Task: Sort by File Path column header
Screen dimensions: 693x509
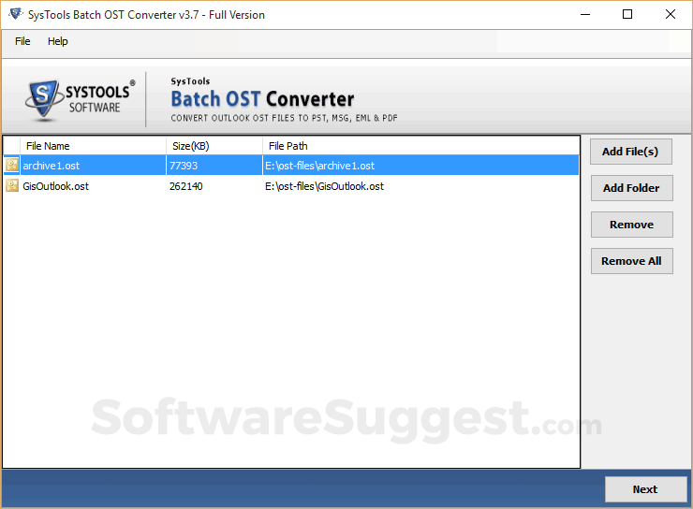Action: 420,146
